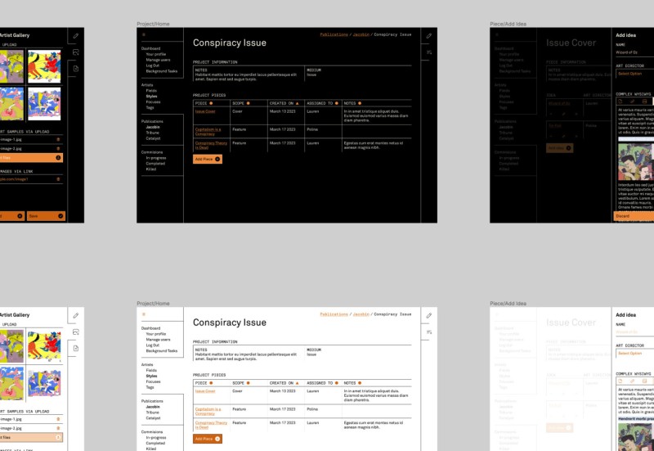Click the pencil edit icon in light Project/Home frame
Image resolution: width=654 pixels, height=451 pixels.
(x=429, y=315)
